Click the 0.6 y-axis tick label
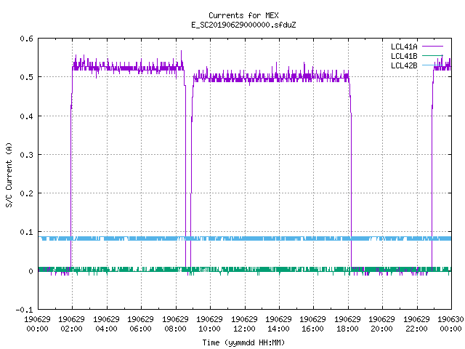Image resolution: width=465 pixels, height=349 pixels. [x=26, y=39]
